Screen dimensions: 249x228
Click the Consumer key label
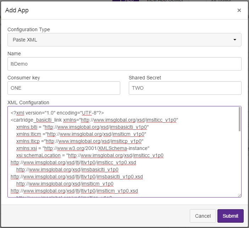(x=24, y=78)
